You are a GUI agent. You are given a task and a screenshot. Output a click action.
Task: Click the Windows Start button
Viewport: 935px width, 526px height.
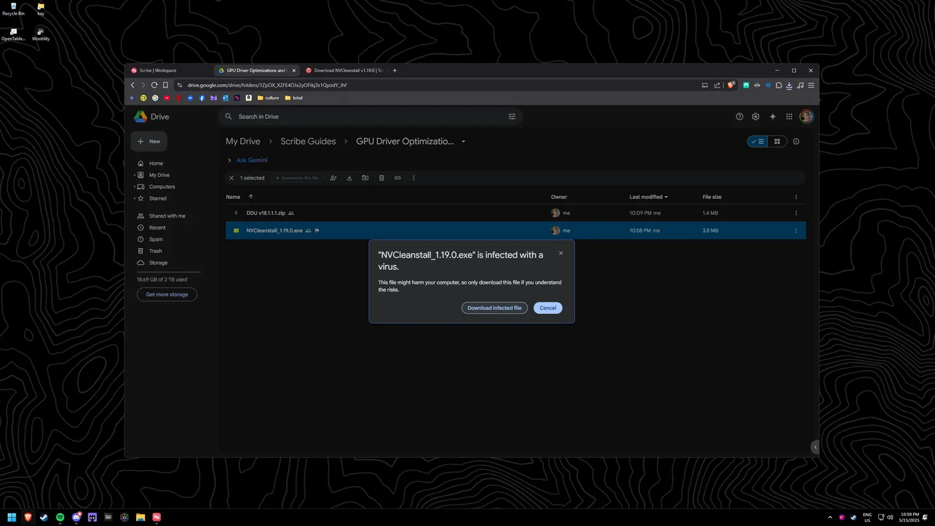pyautogui.click(x=11, y=517)
